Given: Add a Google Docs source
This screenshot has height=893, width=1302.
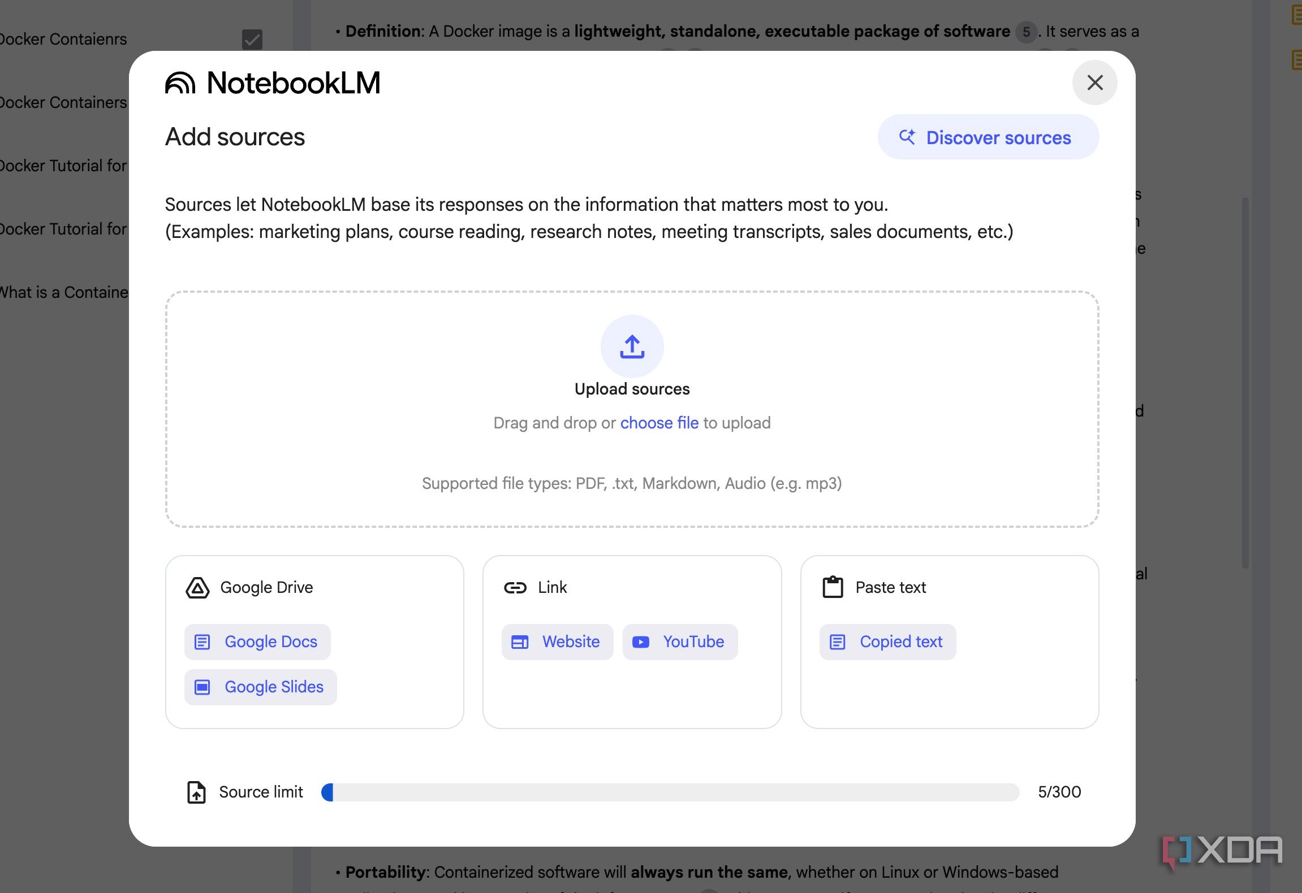Looking at the screenshot, I should tap(257, 641).
